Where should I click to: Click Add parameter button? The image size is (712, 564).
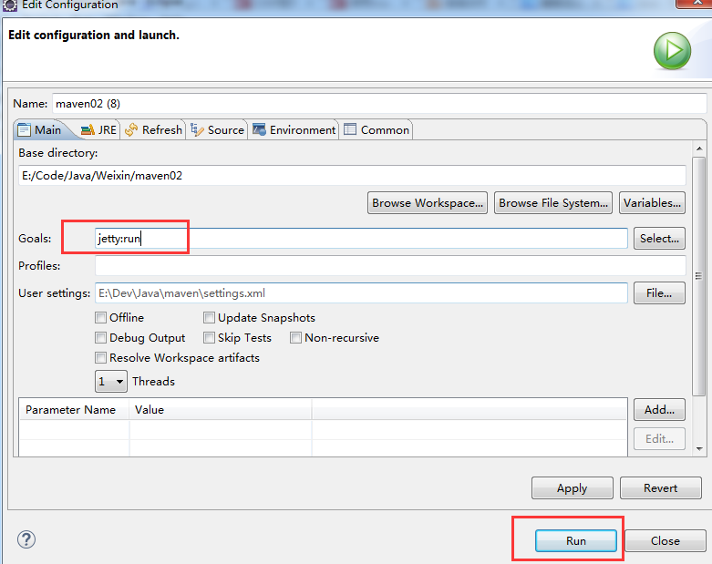pos(659,410)
